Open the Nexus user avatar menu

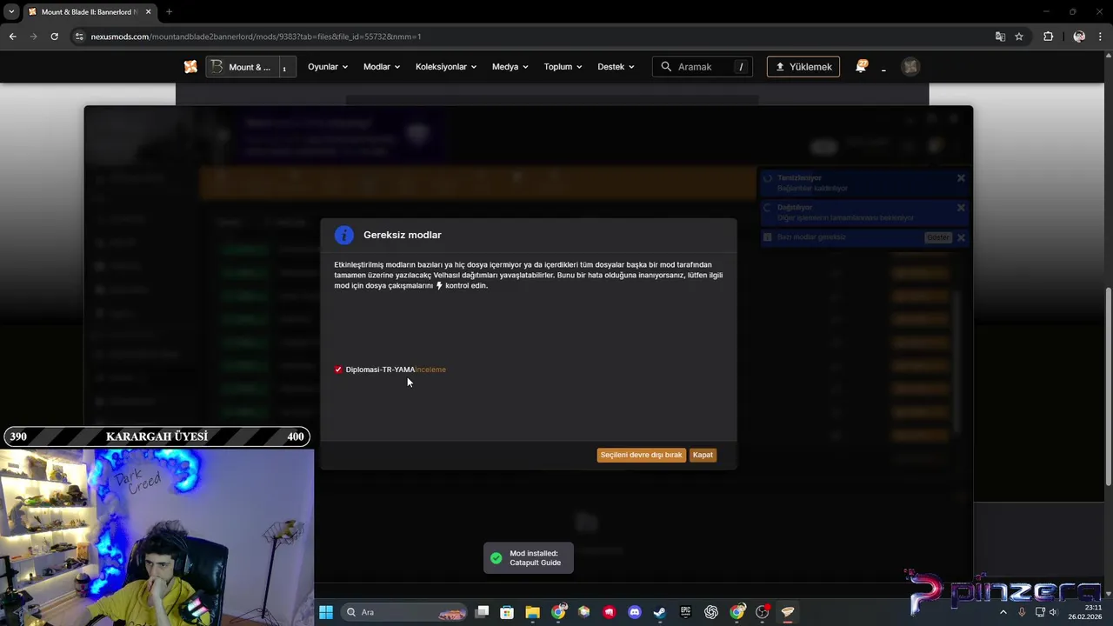click(910, 67)
